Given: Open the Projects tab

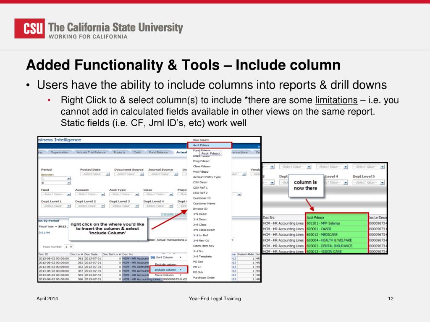Looking at the screenshot, I should tap(119, 152).
